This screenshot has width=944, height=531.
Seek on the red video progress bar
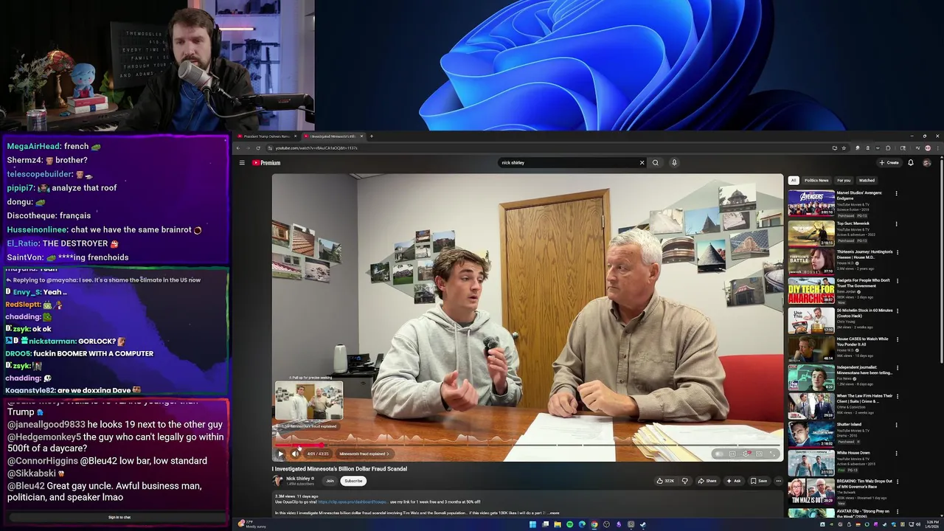527,445
